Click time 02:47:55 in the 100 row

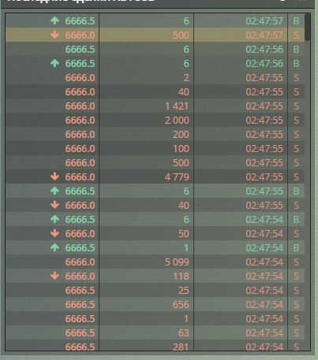tap(264, 149)
